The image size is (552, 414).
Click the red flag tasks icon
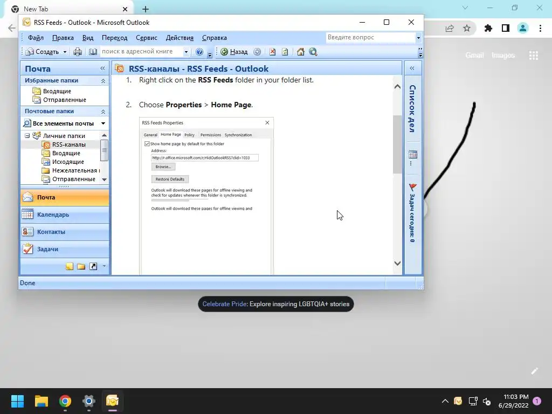point(412,187)
